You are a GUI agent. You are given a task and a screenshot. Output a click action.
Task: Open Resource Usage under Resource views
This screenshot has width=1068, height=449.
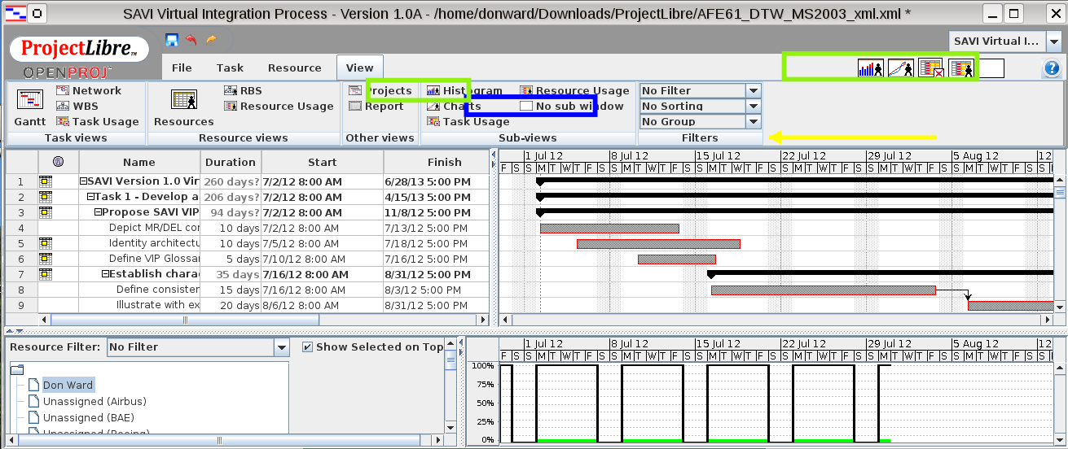click(x=279, y=106)
